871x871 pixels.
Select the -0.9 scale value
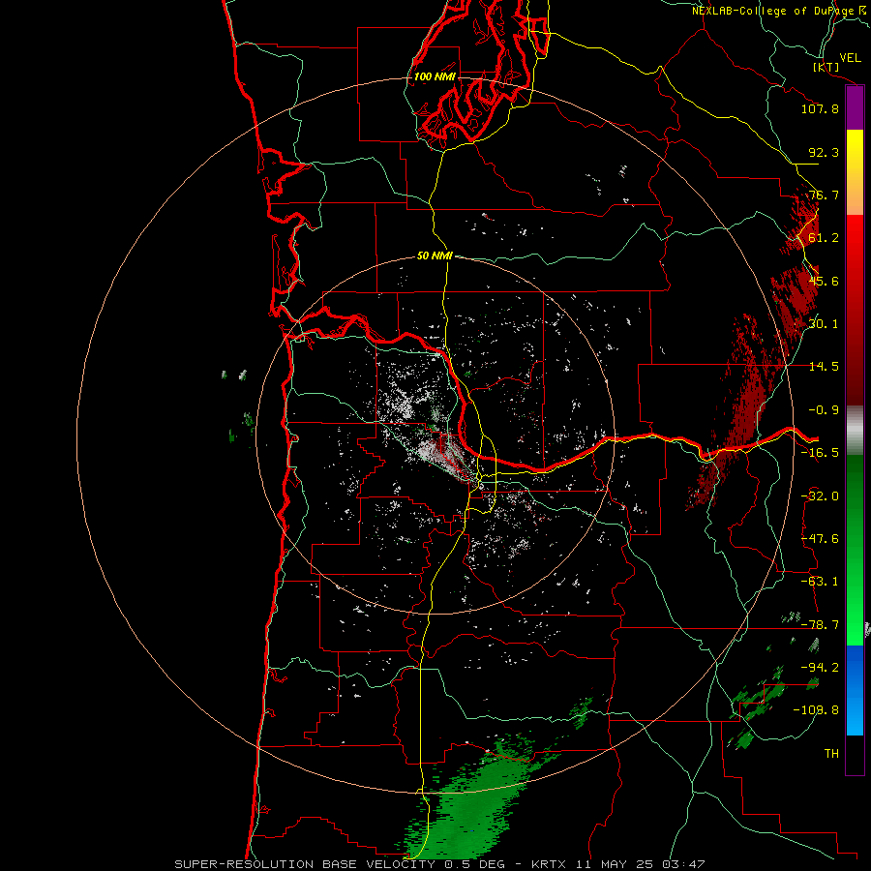[824, 410]
